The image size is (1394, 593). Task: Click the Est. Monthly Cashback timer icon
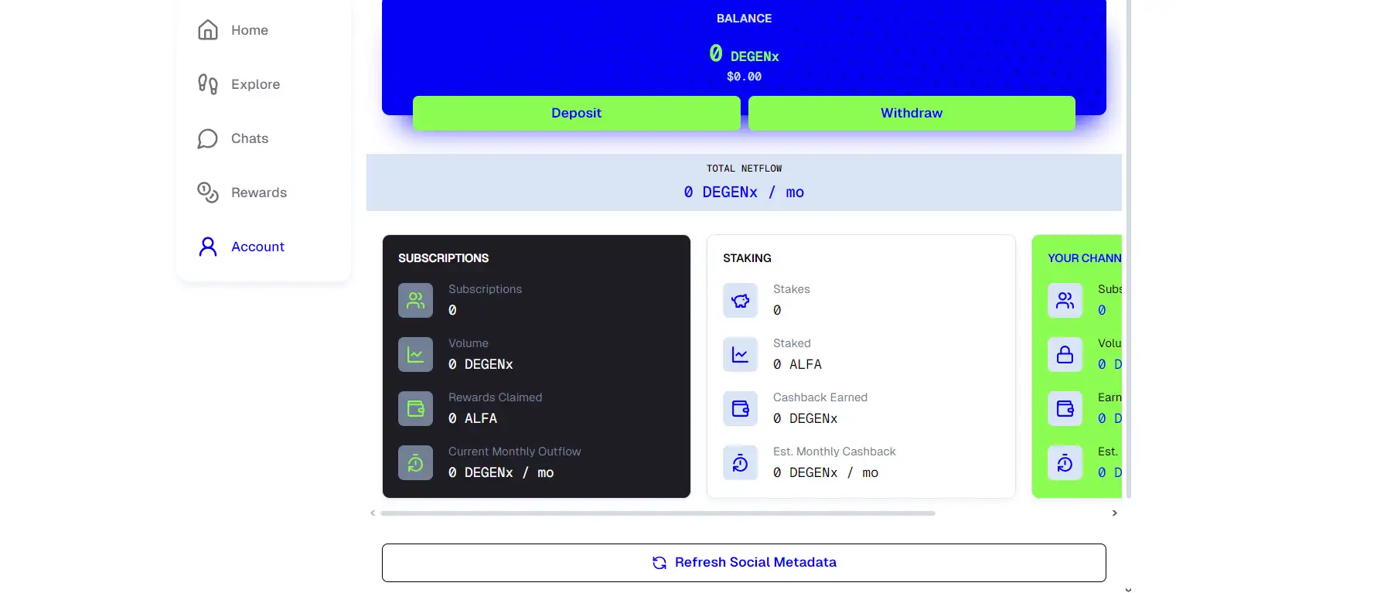coord(740,463)
